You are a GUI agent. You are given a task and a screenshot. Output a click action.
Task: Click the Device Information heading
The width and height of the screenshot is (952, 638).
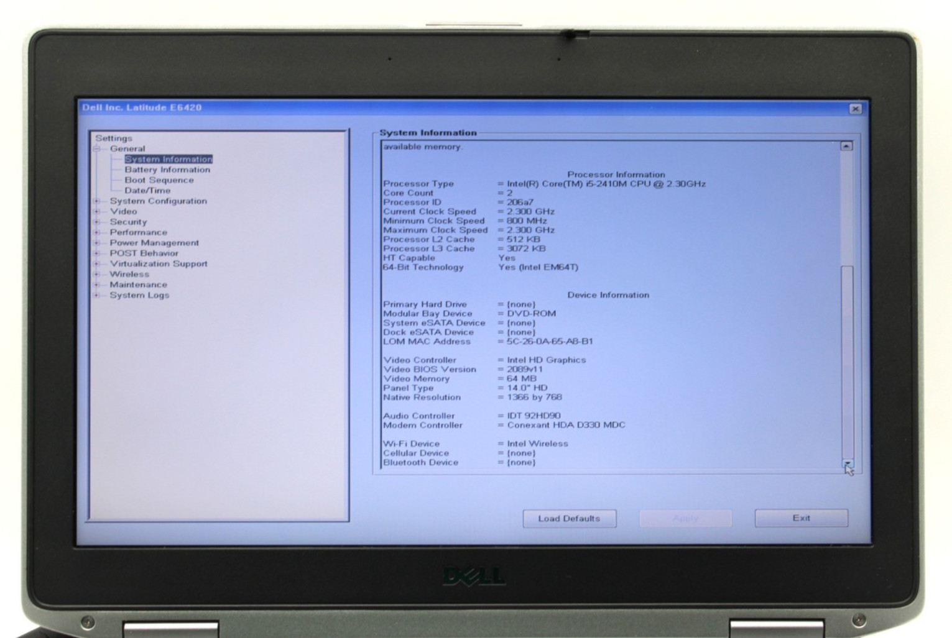[x=608, y=295]
